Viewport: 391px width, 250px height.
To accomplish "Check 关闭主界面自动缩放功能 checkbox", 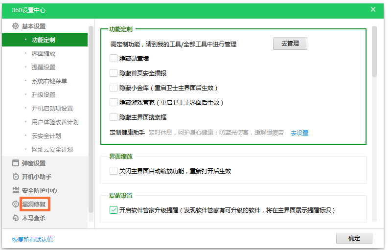I will click(114, 171).
